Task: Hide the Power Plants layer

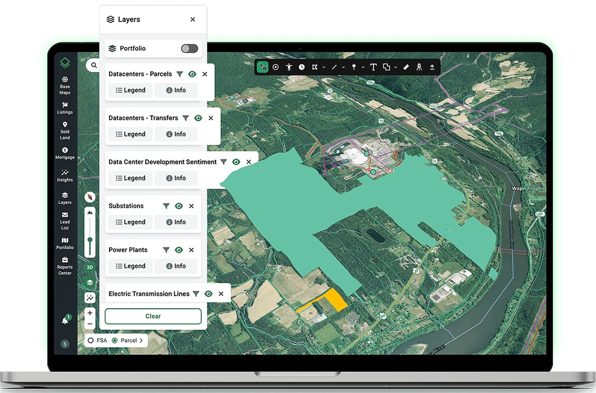Action: (179, 250)
